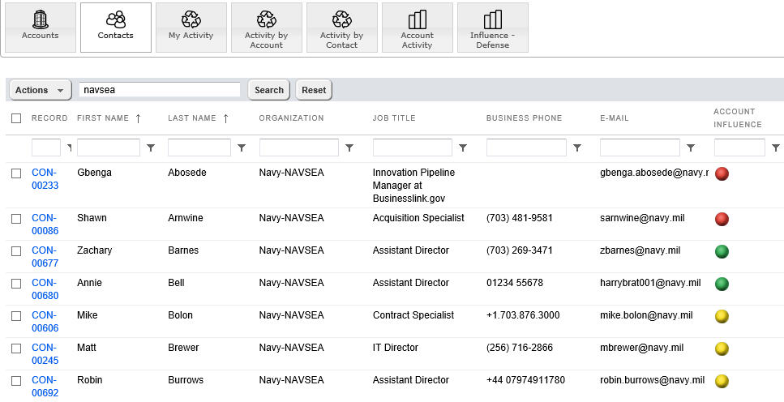Switch to Activity by Contact tab
This screenshot has height=402, width=784.
pos(341,28)
